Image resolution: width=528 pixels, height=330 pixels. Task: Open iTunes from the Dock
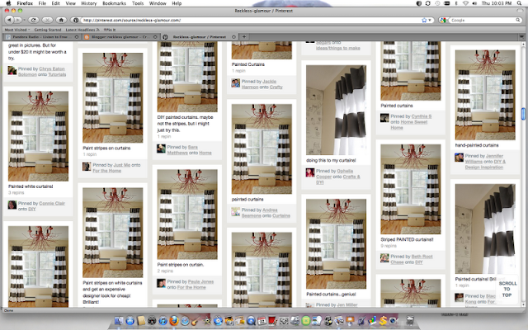coord(163,321)
